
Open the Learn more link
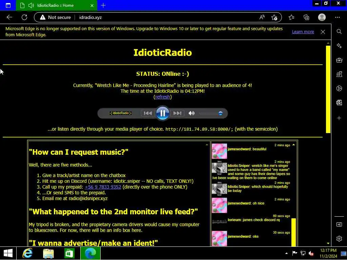(x=303, y=31)
